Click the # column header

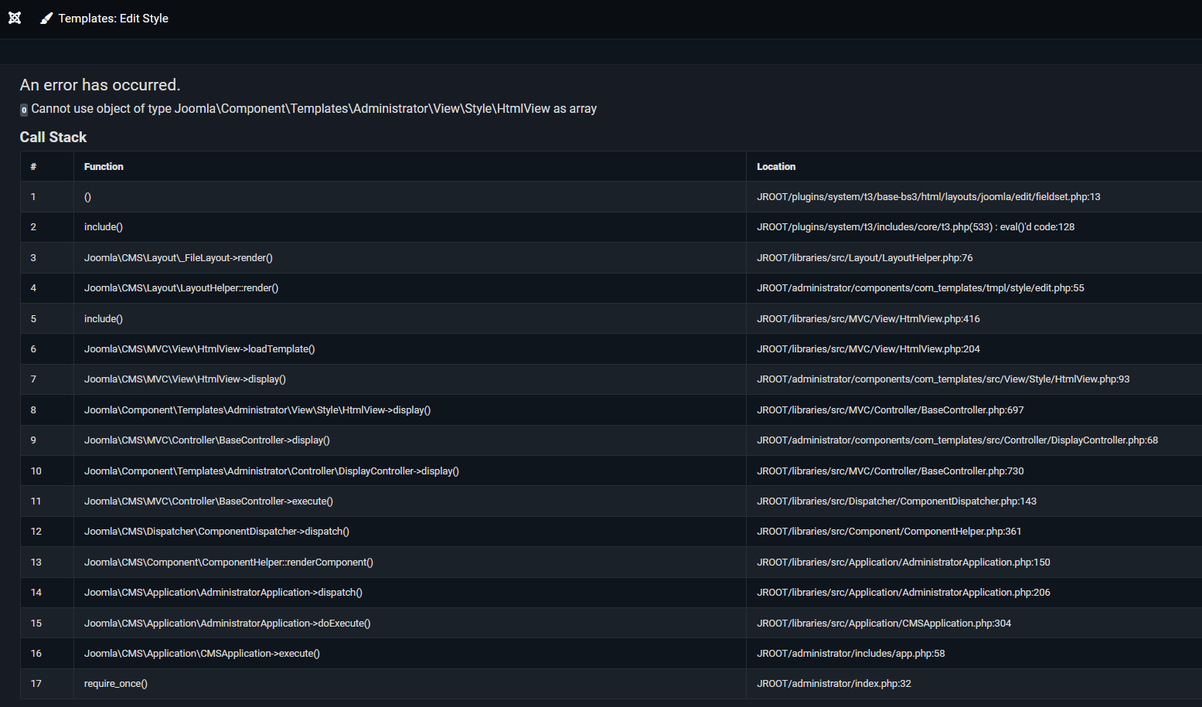(33, 167)
